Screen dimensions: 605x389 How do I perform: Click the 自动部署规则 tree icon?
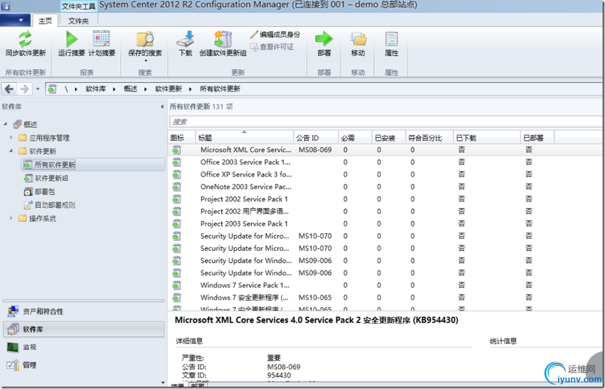coord(28,205)
